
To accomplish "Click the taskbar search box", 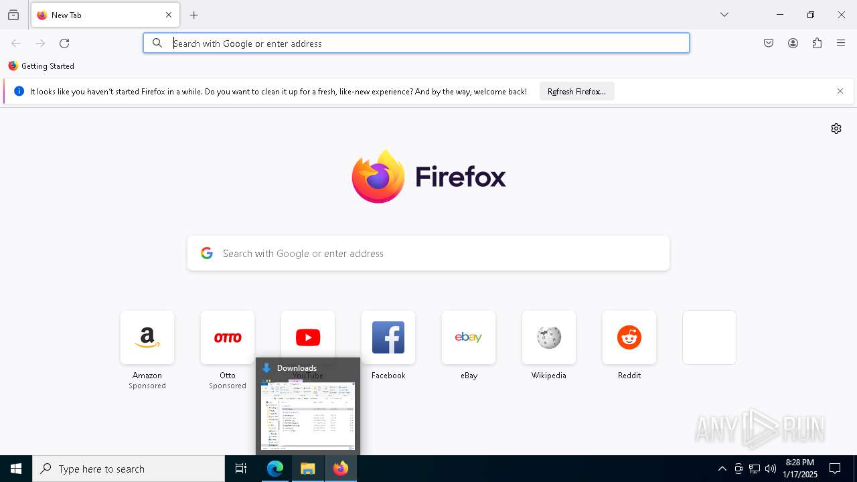I will (129, 469).
